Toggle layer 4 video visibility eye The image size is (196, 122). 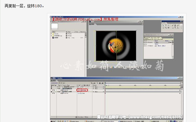tap(52, 92)
